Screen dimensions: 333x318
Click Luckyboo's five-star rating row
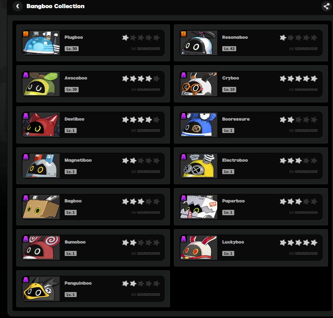[x=299, y=242]
